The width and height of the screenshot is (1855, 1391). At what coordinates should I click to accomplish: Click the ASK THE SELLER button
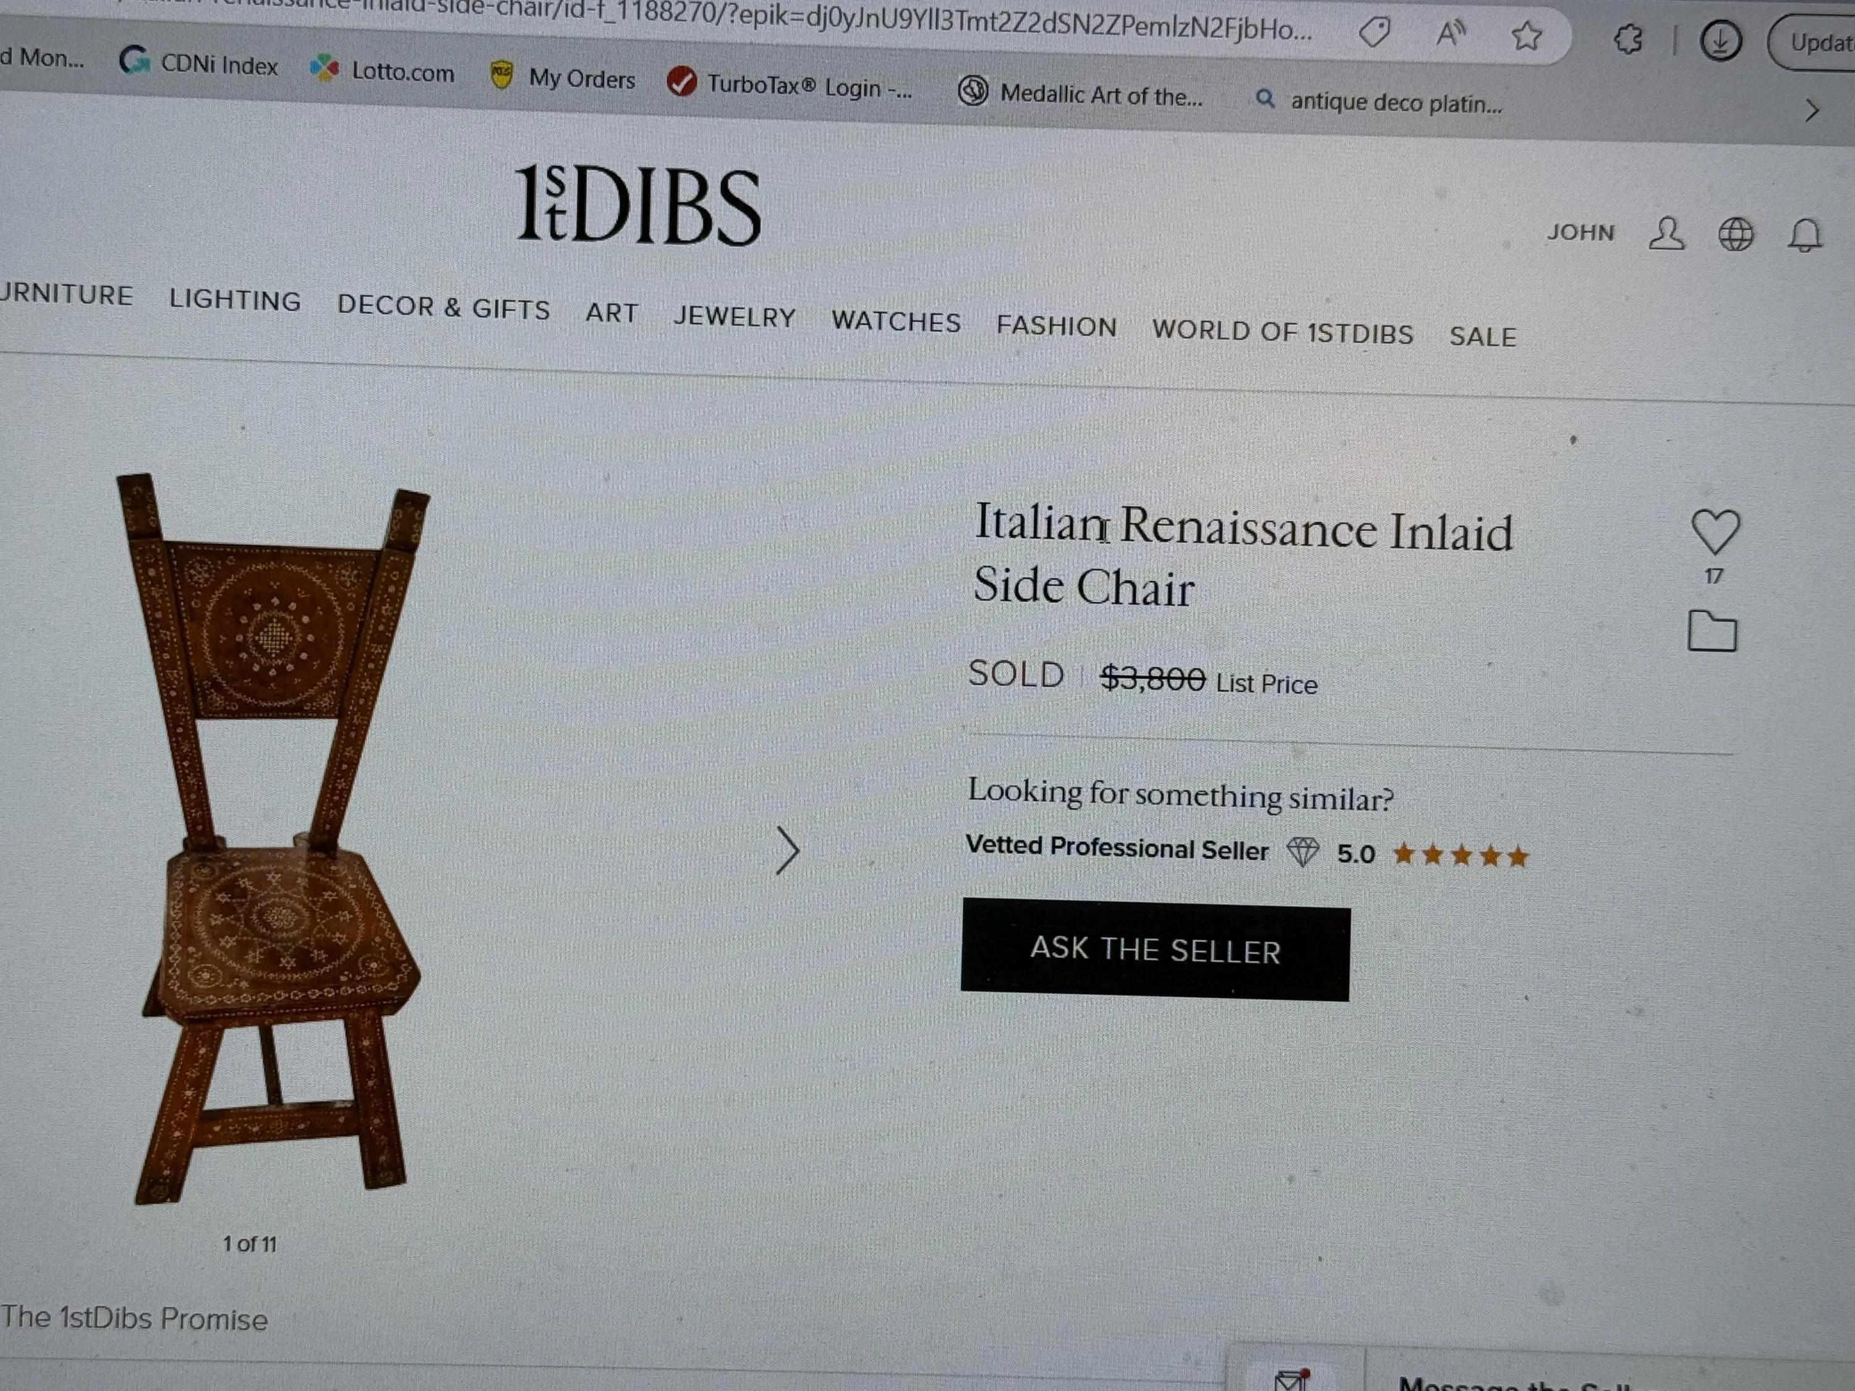[x=1156, y=950]
